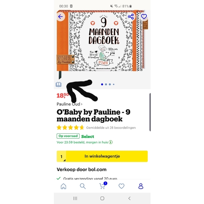
Task: Open the book preview icon below cover
Action: (x=59, y=84)
